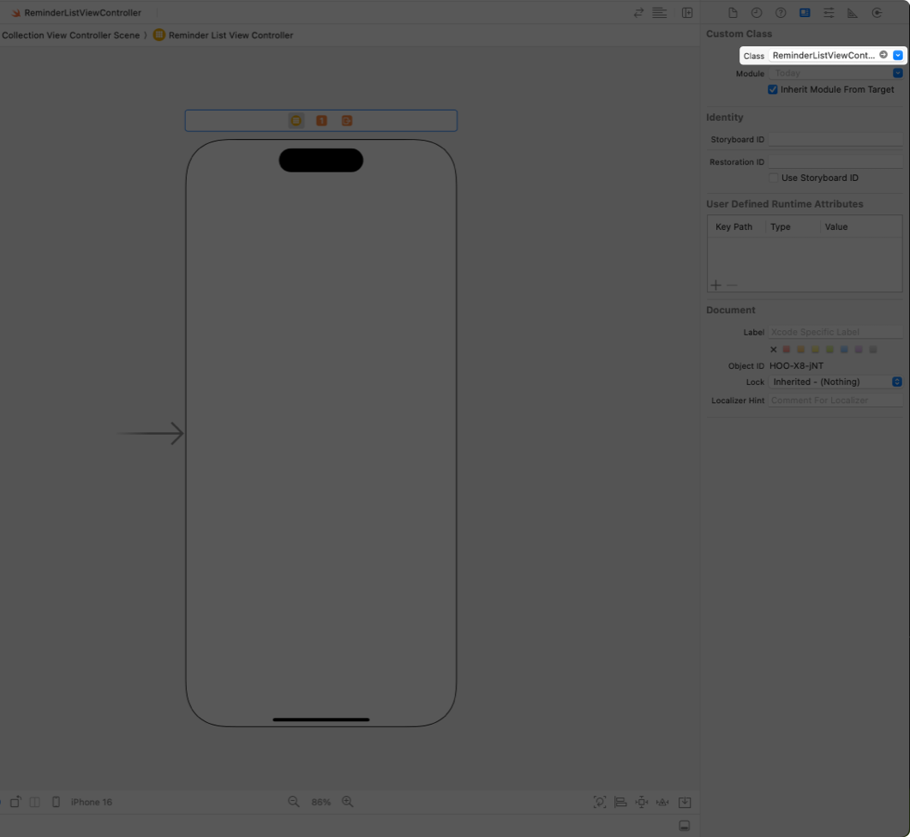The height and width of the screenshot is (837, 910).
Task: Expand the Module dropdown
Action: [898, 73]
